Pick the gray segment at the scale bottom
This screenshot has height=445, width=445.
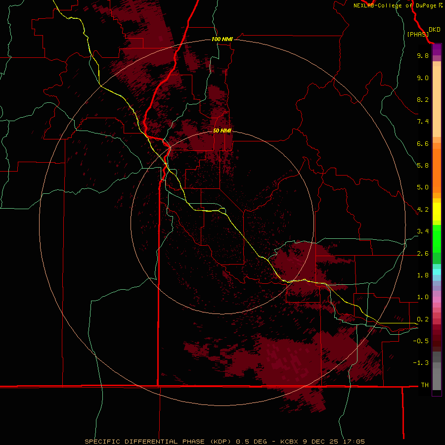click(x=437, y=377)
